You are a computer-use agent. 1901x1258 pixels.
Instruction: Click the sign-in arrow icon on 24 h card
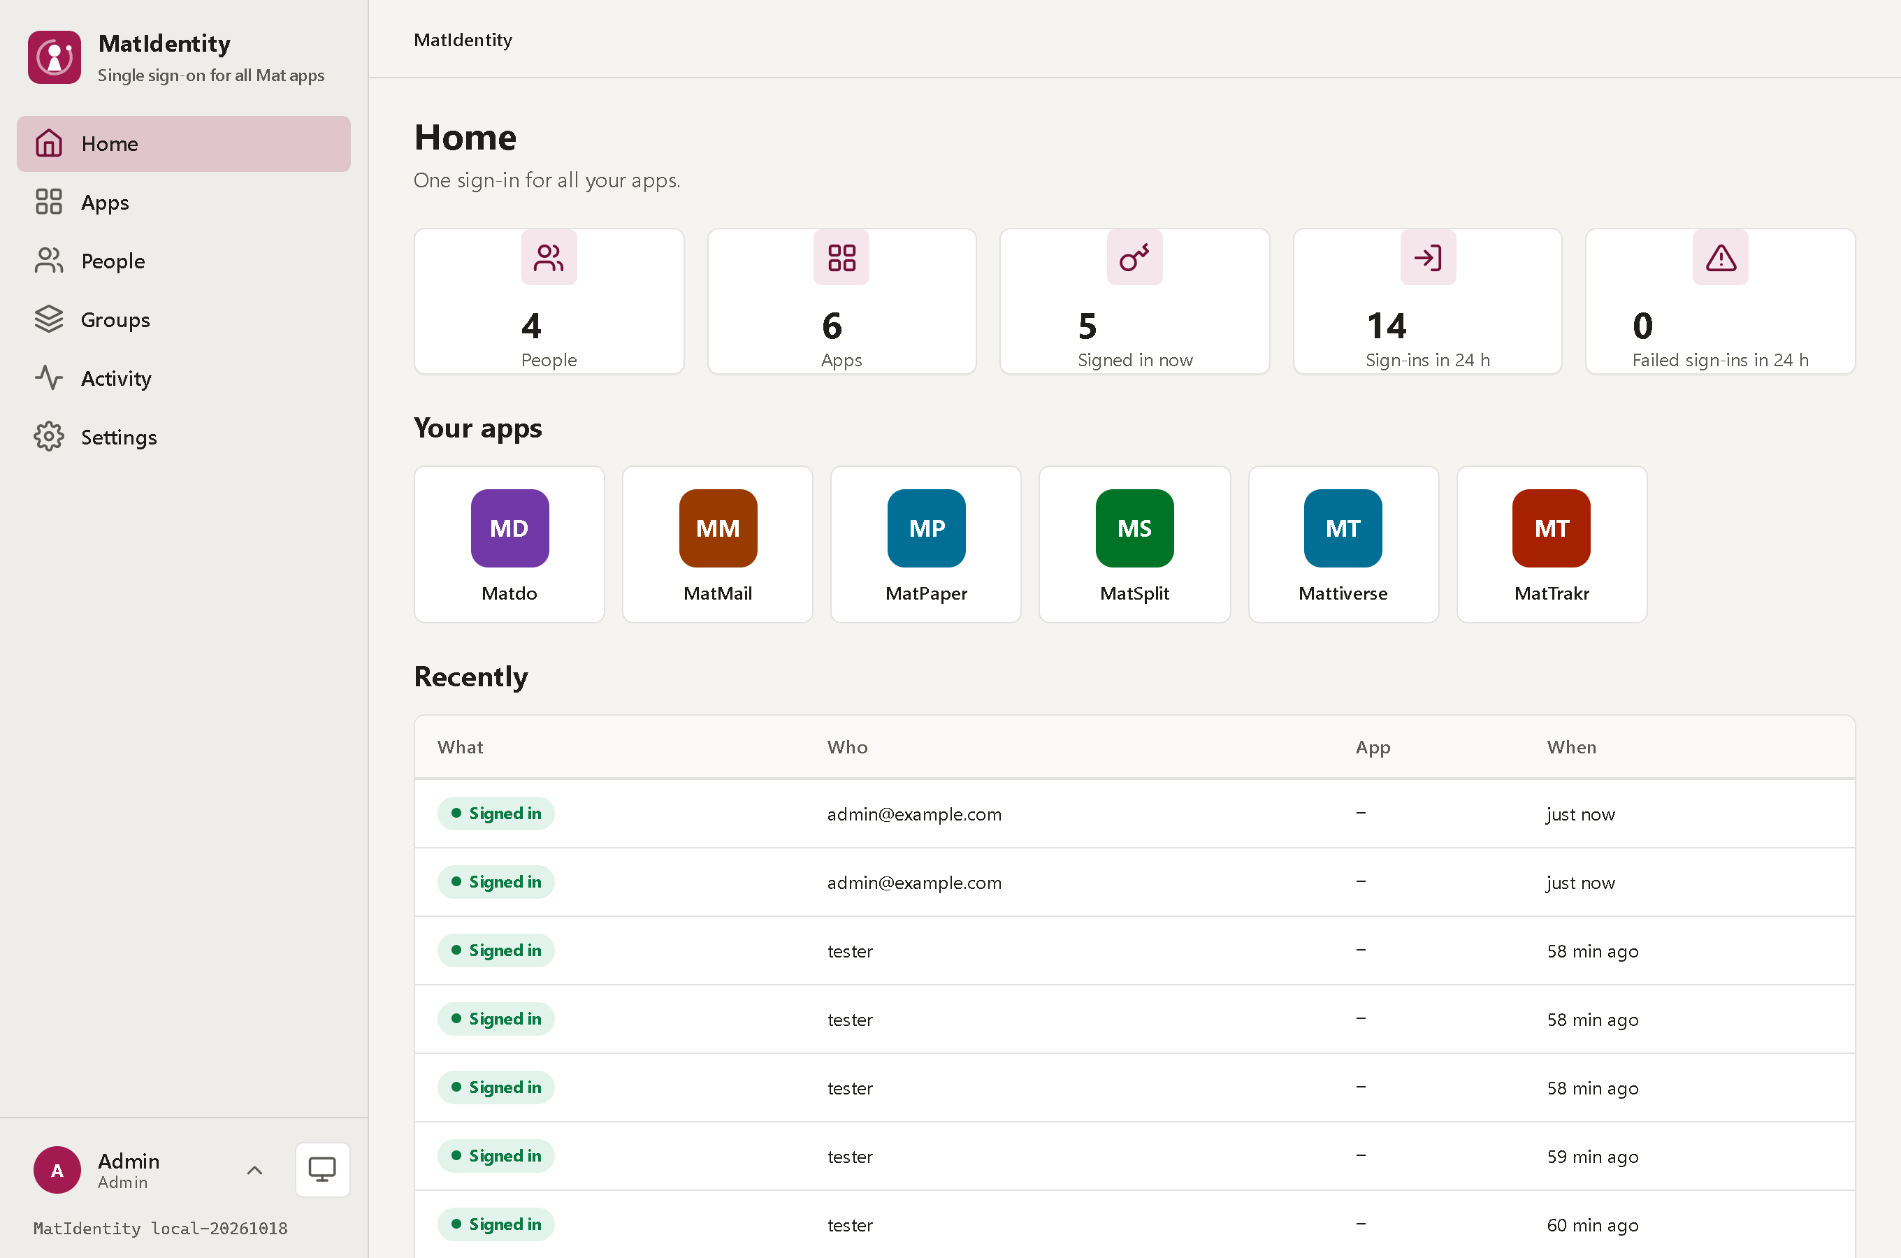click(x=1428, y=257)
